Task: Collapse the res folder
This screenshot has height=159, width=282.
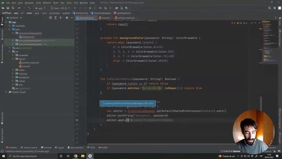Action: [x=10, y=52]
